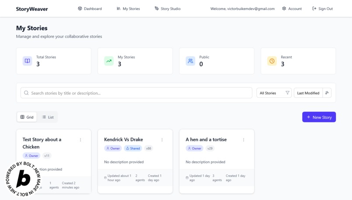
Task: Click 'No description provided' on Kendrick Vs Drake
Action: point(124,162)
